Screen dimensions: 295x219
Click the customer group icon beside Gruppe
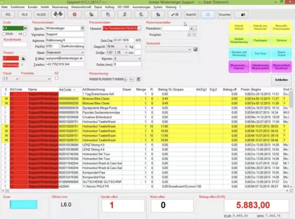coord(24,59)
